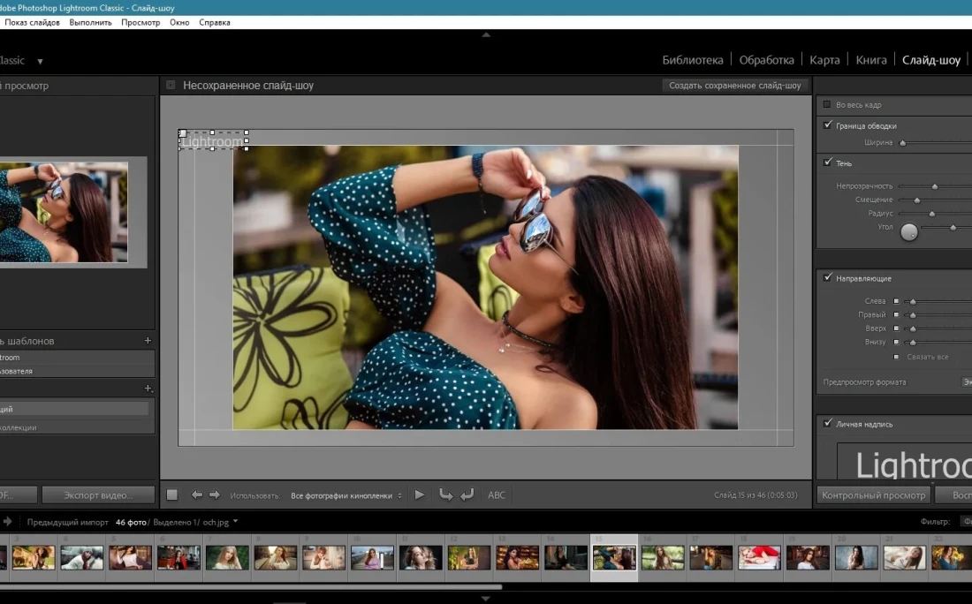Click the stop slideshow square icon
The image size is (972, 604).
[172, 495]
